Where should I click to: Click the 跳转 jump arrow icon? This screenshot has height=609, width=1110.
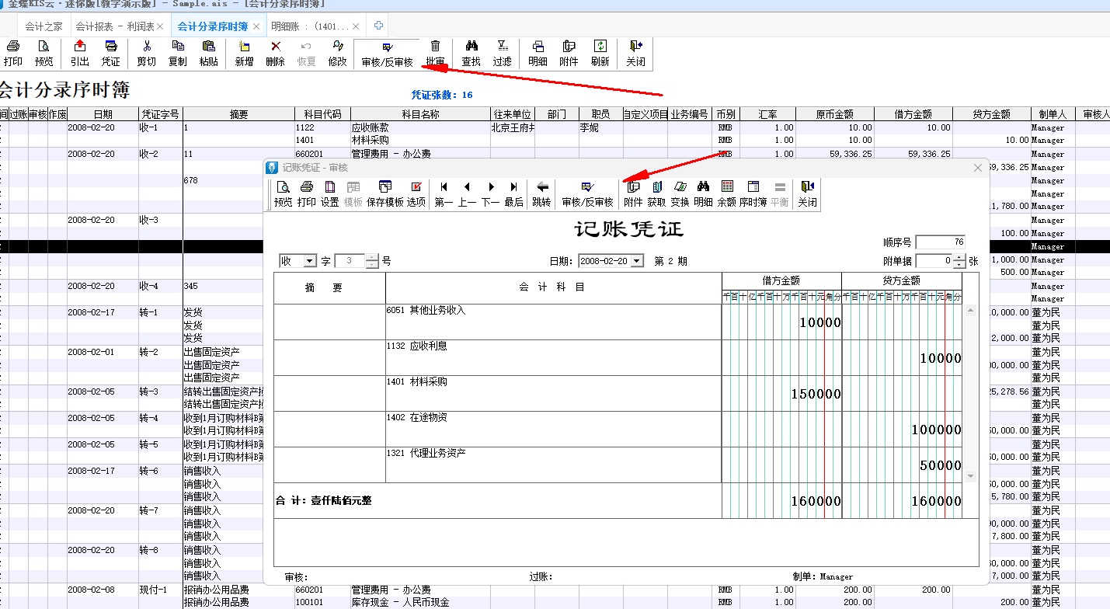coord(542,193)
